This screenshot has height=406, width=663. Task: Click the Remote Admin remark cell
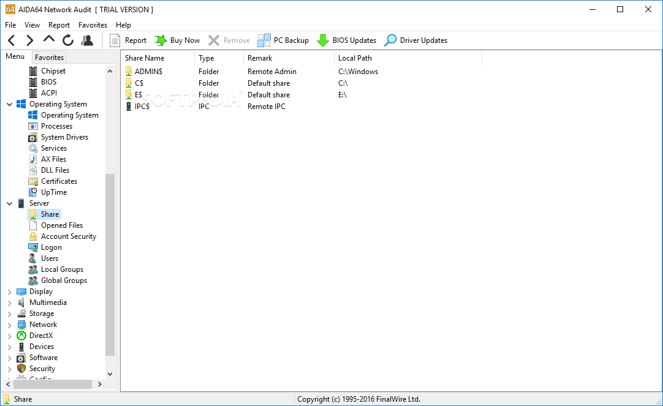point(272,72)
